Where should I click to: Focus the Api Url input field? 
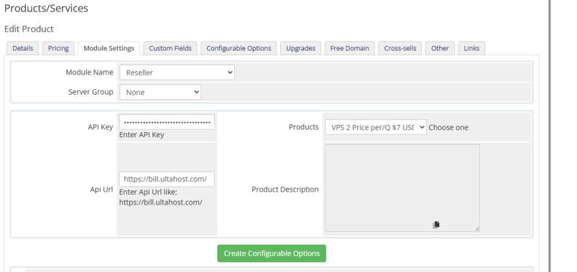(167, 179)
